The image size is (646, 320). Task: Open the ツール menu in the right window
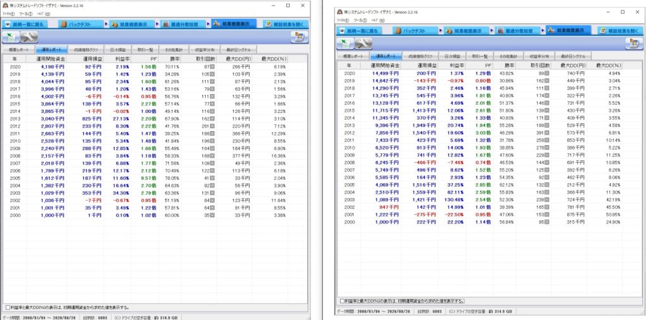360,20
